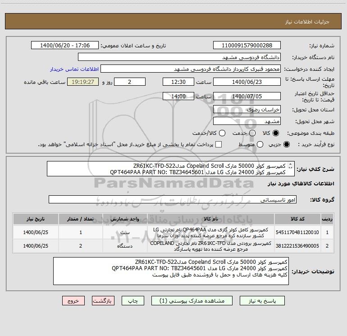Click the 14:00 validity time field
Viewport: 347px width, 336px height.
tap(178, 96)
